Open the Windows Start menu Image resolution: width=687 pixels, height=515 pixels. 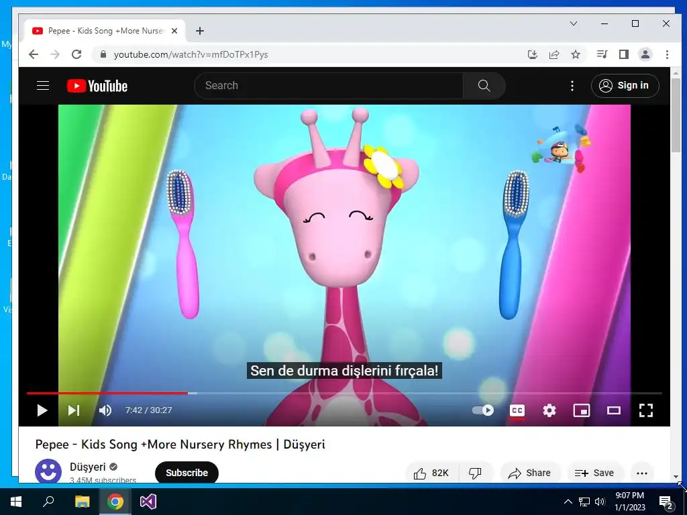point(16,502)
